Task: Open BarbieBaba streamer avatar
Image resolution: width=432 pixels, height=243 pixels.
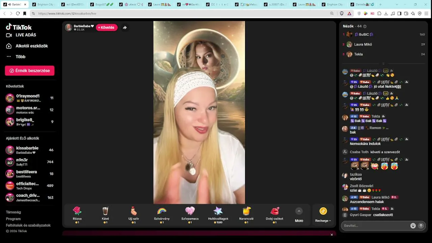Action: point(69,28)
